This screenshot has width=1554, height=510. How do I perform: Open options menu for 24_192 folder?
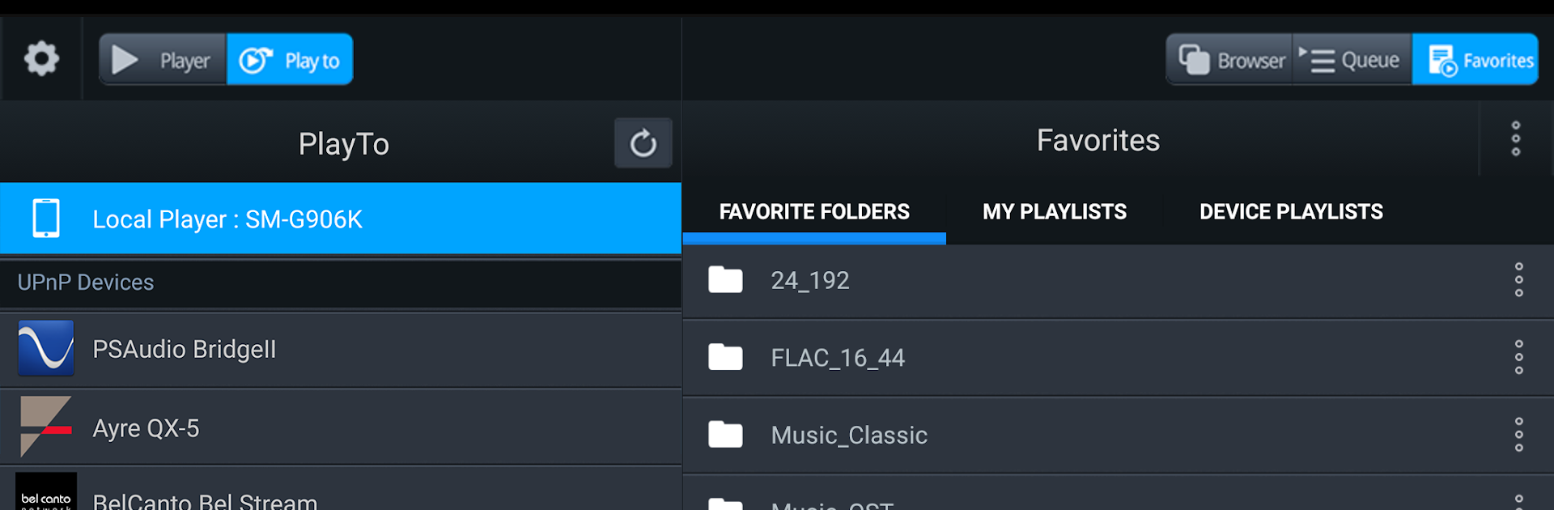[1519, 280]
